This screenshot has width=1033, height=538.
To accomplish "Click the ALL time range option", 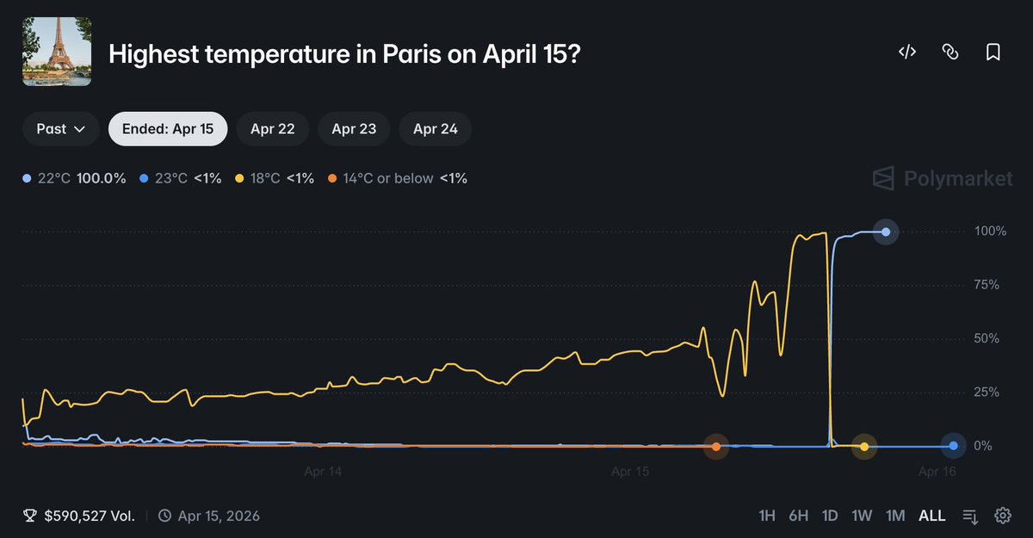I will 932,515.
